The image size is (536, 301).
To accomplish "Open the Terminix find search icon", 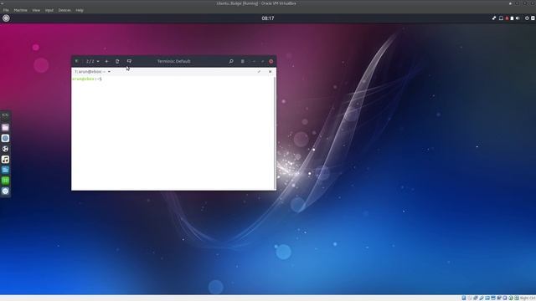I will point(231,61).
